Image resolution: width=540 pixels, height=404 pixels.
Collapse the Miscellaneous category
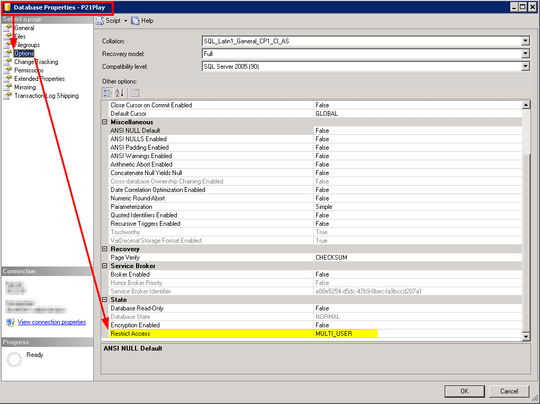click(x=104, y=122)
